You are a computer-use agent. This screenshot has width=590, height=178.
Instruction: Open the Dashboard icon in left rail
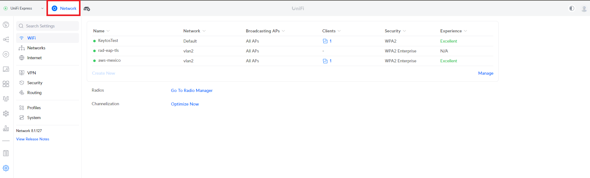6,25
